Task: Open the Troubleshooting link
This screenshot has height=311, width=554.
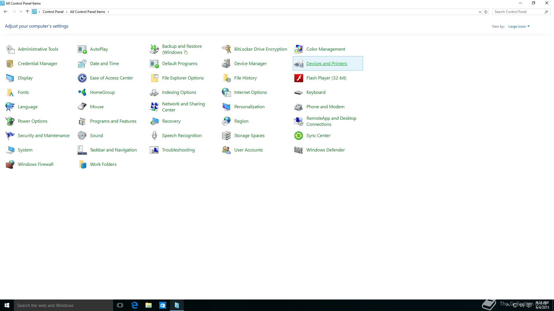Action: pos(178,150)
